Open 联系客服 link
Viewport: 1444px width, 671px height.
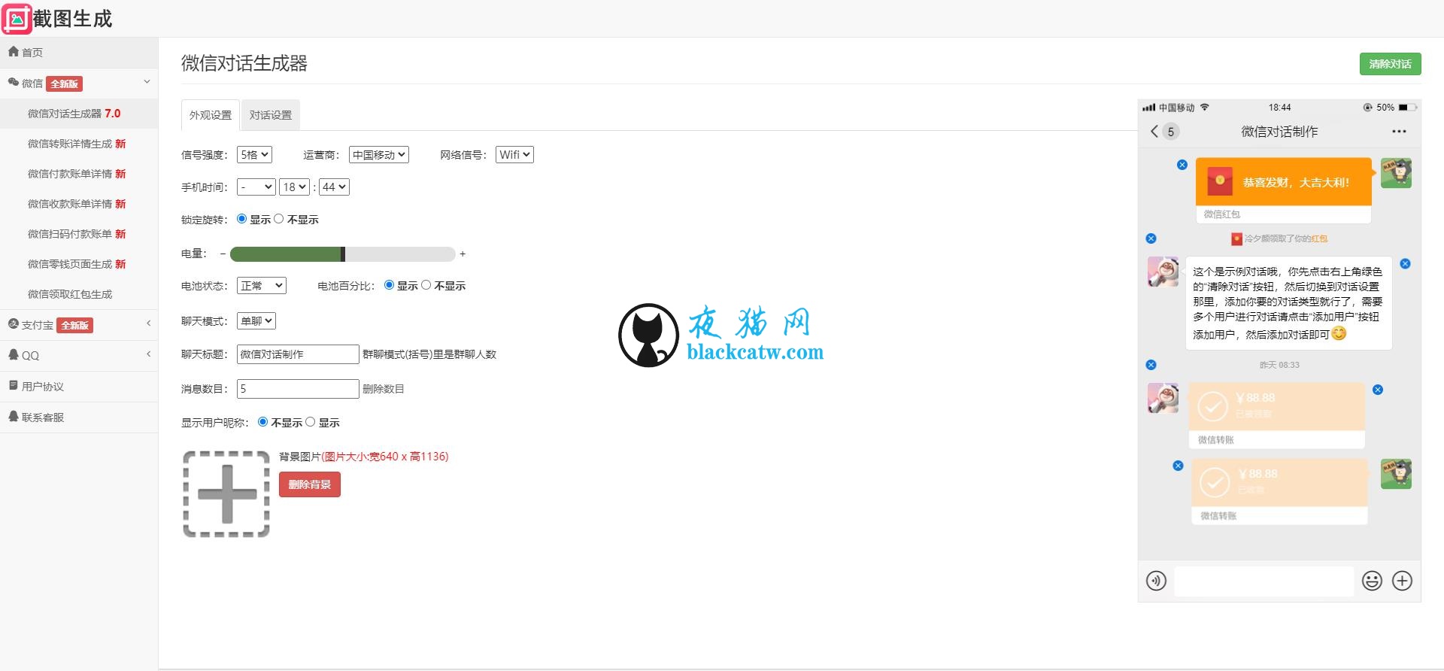(x=79, y=417)
